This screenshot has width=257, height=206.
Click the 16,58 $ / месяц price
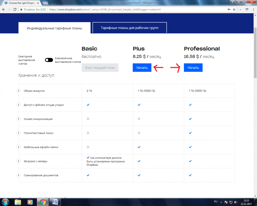point(199,56)
